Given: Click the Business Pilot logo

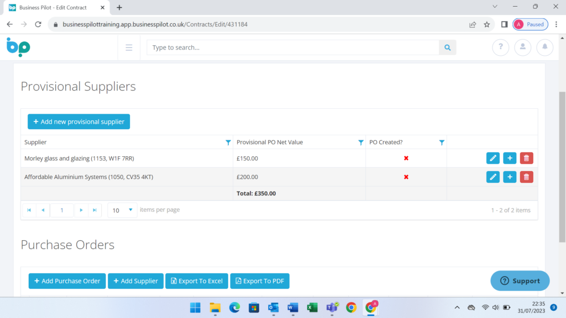Looking at the screenshot, I should click(x=18, y=47).
